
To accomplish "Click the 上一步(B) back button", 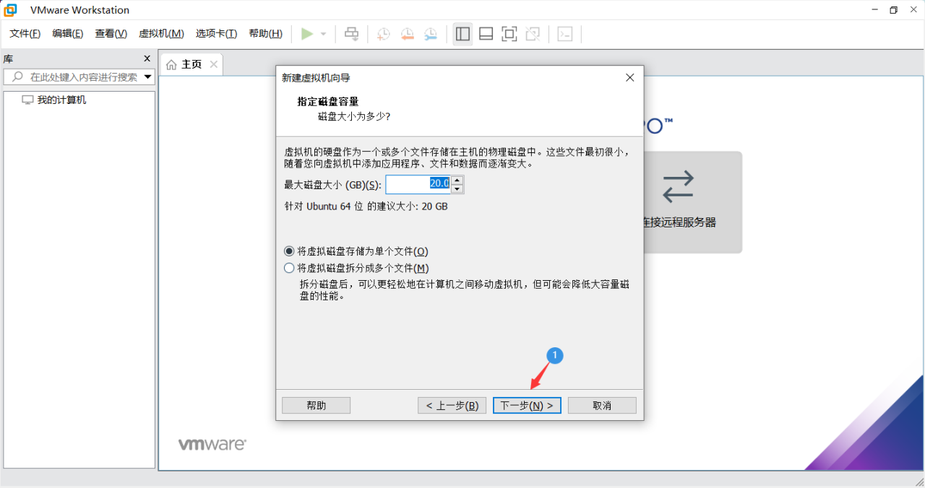I will tap(452, 406).
